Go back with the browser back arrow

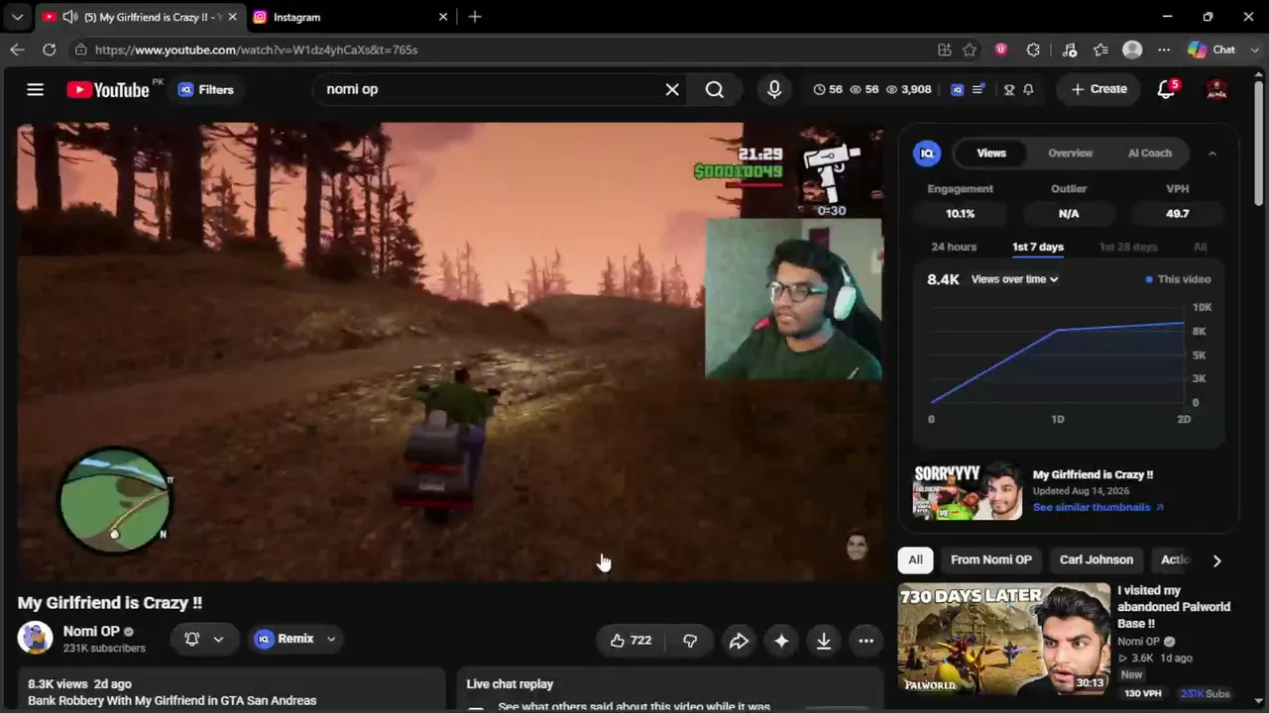18,50
